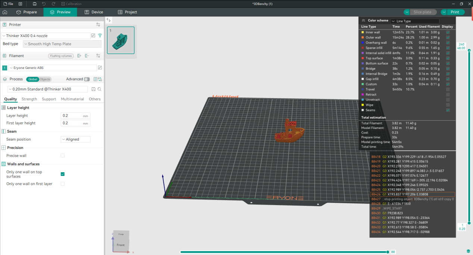
Task: Open the Seam position Aligned dropdown
Action: point(75,139)
